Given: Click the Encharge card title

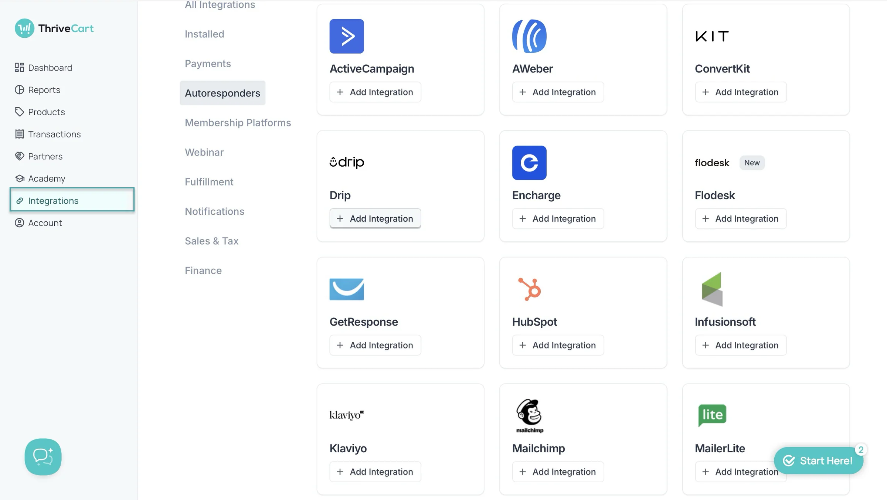Looking at the screenshot, I should pyautogui.click(x=536, y=195).
